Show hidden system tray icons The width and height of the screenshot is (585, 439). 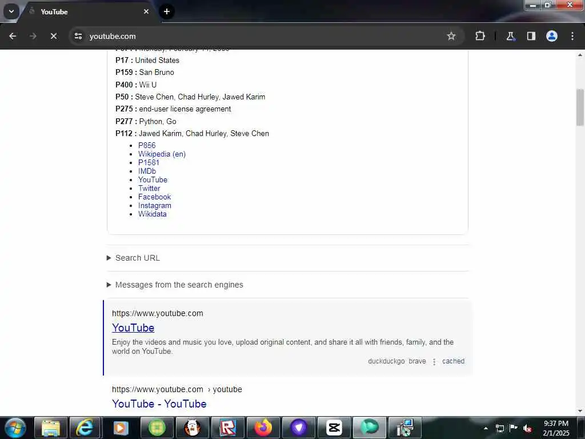(486, 428)
